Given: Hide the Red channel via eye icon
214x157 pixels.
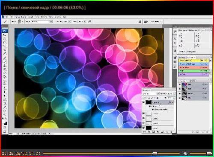Looking at the screenshot, I should coord(180,89).
